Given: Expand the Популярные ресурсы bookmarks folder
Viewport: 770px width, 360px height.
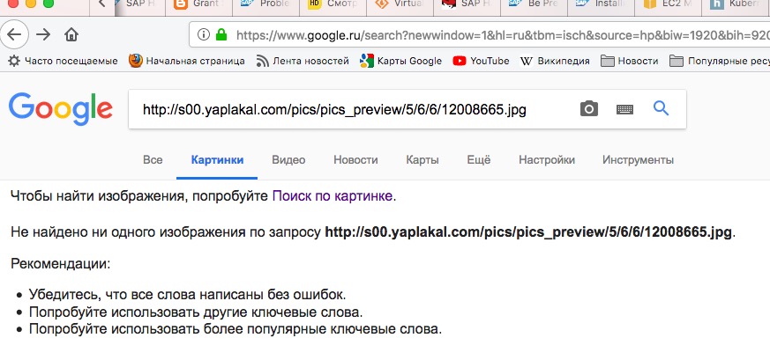Looking at the screenshot, I should (x=720, y=62).
